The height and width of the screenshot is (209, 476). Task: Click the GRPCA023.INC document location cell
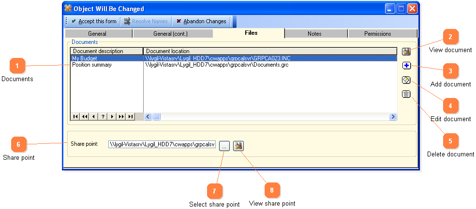270,58
